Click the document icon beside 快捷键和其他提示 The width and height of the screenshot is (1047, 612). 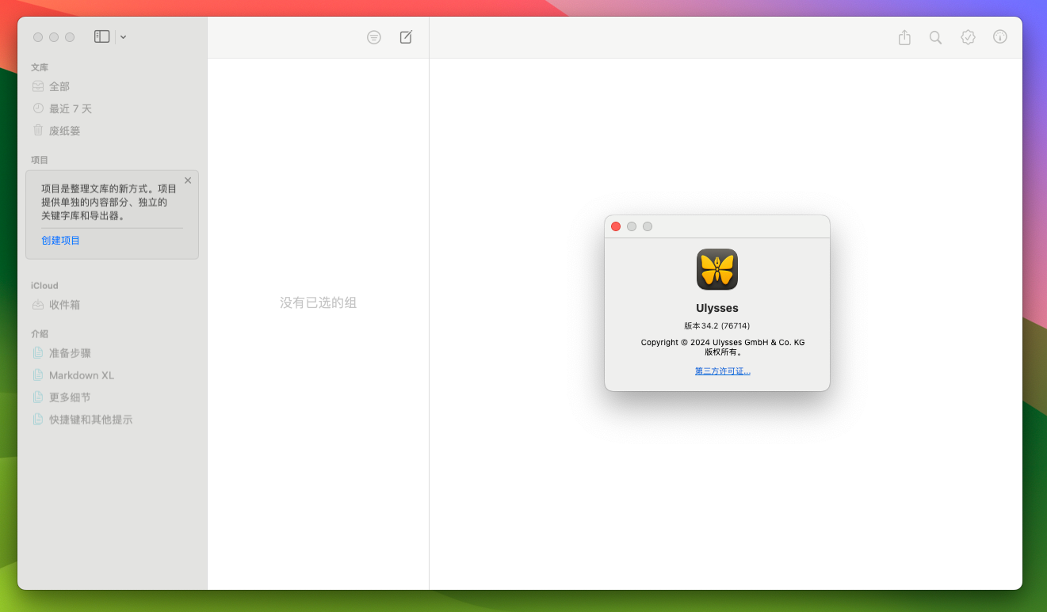(37, 420)
